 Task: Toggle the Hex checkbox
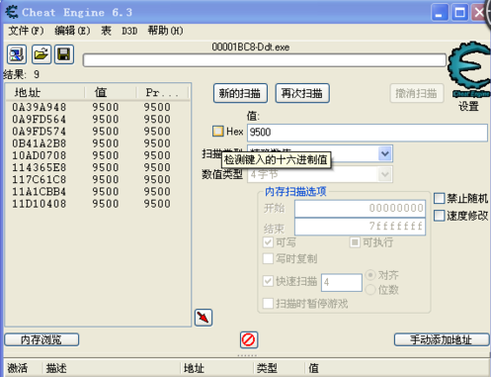[217, 132]
